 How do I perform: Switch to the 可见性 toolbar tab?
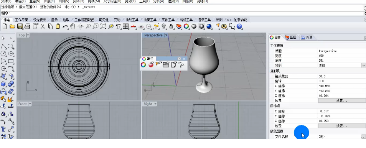point(104,20)
